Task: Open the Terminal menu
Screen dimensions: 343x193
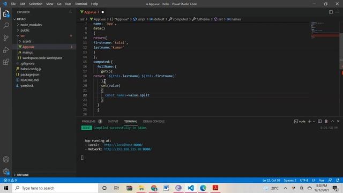Action: click(81, 4)
